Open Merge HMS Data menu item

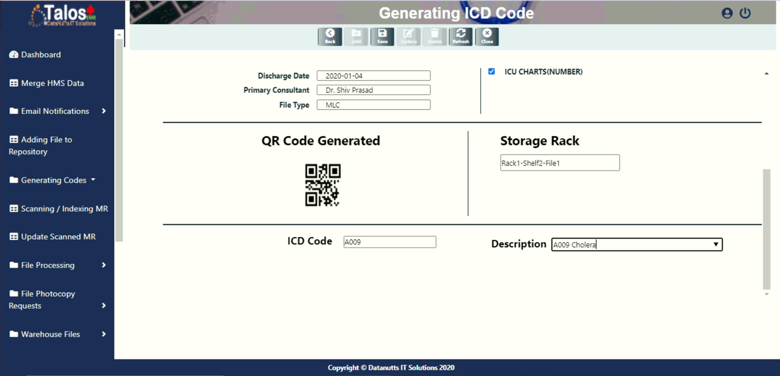click(52, 83)
